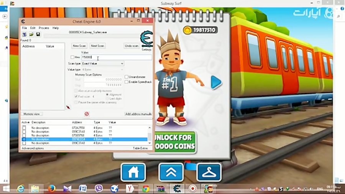Open Firefox from the taskbar
The height and width of the screenshot is (194, 345).
click(x=52, y=188)
